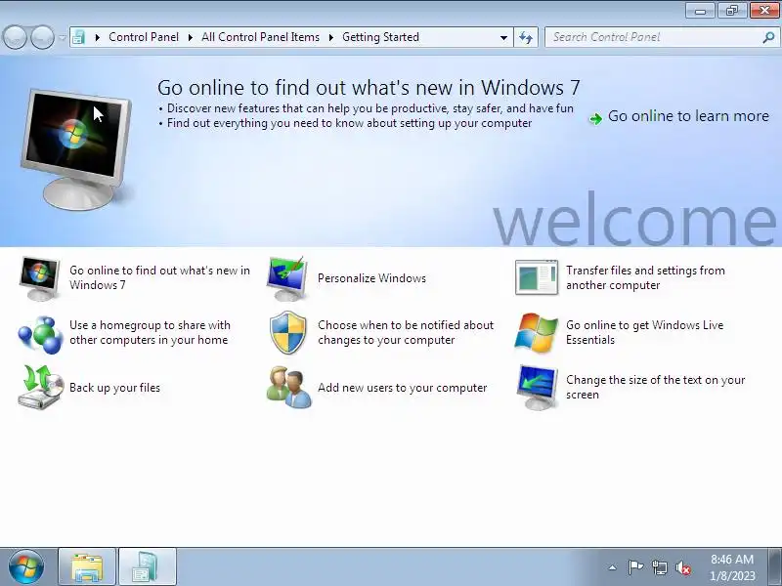Open the Action Center flag in the tray
This screenshot has width=782, height=586.
tap(635, 567)
